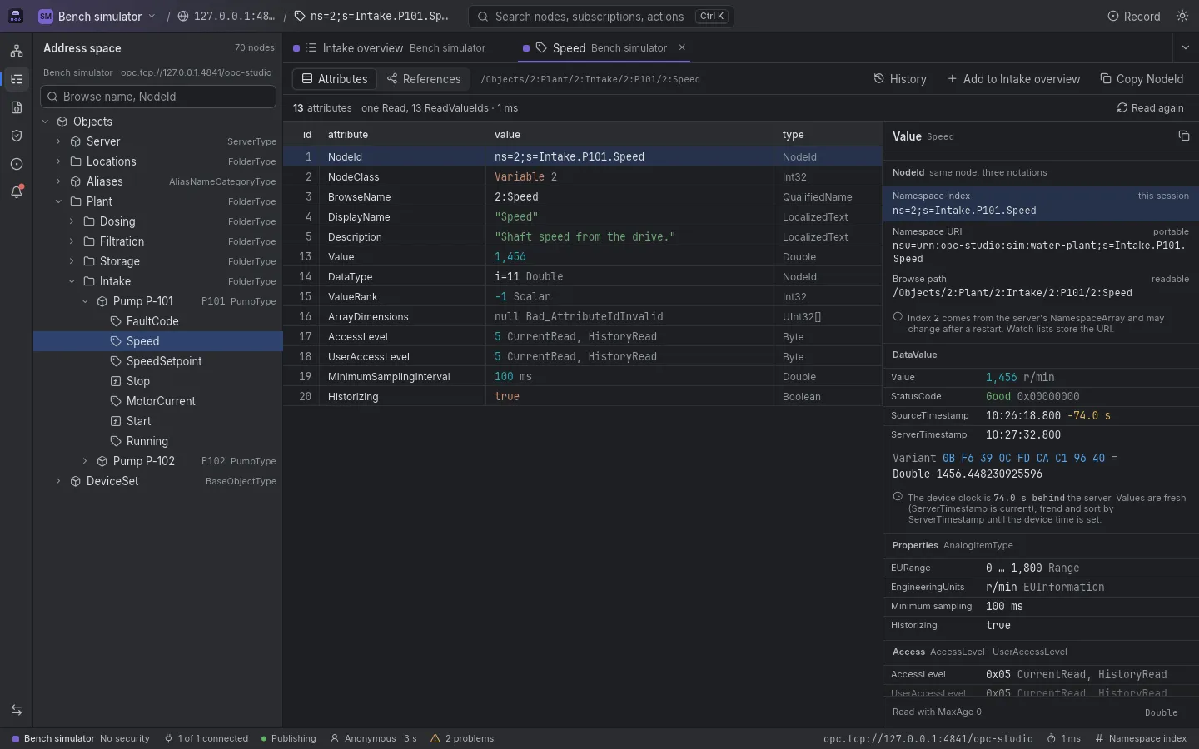Image resolution: width=1199 pixels, height=749 pixels.
Task: Select the address space tree icon in sidebar
Action: point(17,79)
